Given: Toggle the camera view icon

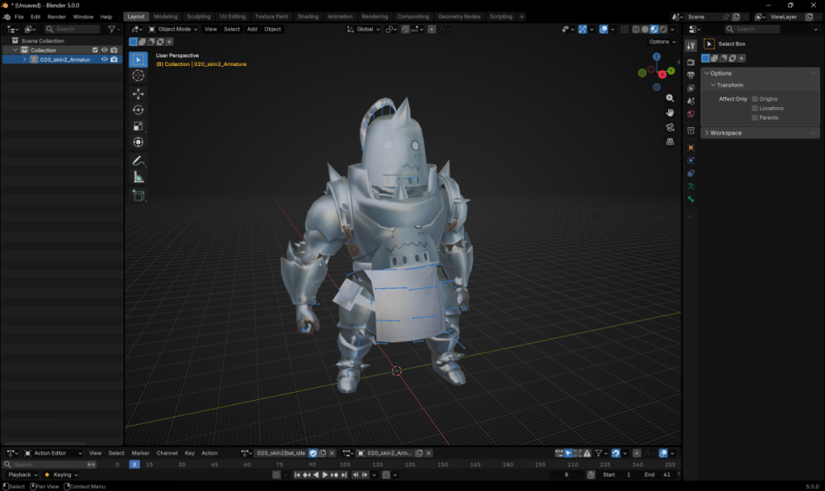Looking at the screenshot, I should (x=670, y=127).
